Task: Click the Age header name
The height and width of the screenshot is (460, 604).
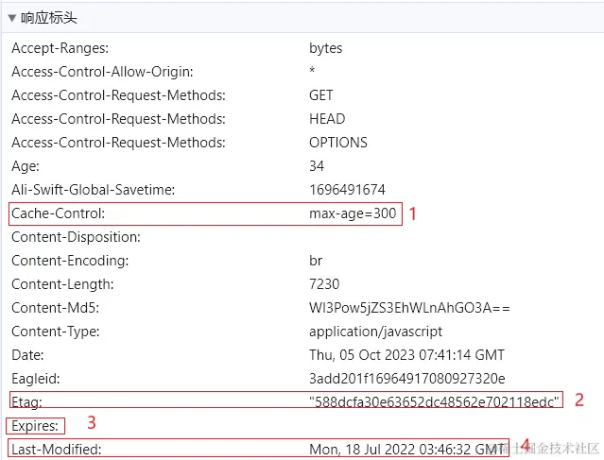Action: pyautogui.click(x=26, y=166)
